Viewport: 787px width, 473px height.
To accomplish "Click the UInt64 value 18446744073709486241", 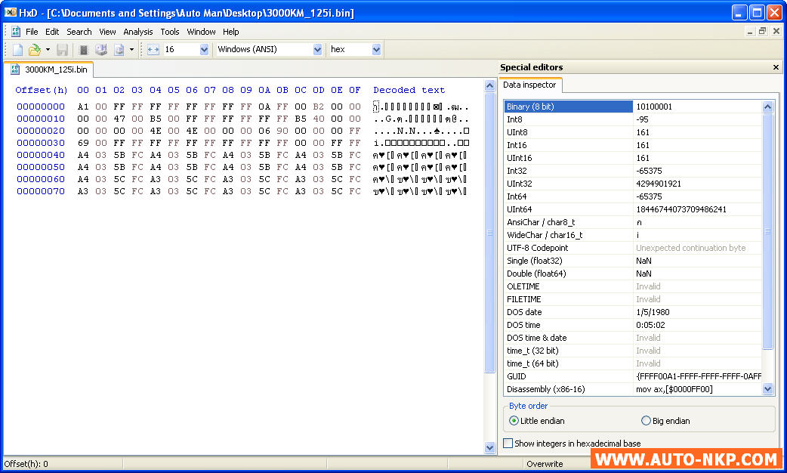I will pyautogui.click(x=681, y=209).
